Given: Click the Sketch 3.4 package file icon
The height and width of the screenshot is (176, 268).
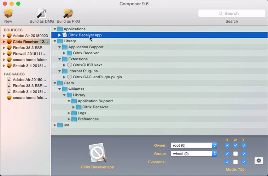Looking at the screenshot, I should (x=9, y=92).
